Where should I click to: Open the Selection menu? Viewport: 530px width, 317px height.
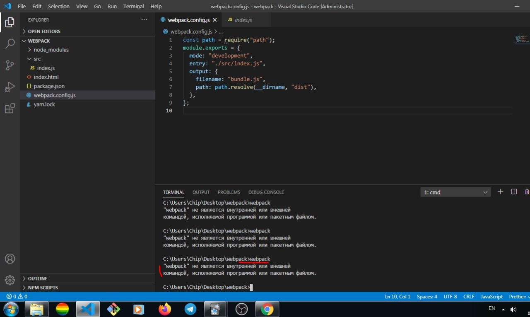pos(59,6)
